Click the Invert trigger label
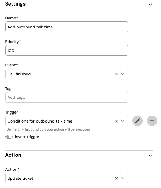The width and height of the screenshot is (161, 188). [27, 137]
